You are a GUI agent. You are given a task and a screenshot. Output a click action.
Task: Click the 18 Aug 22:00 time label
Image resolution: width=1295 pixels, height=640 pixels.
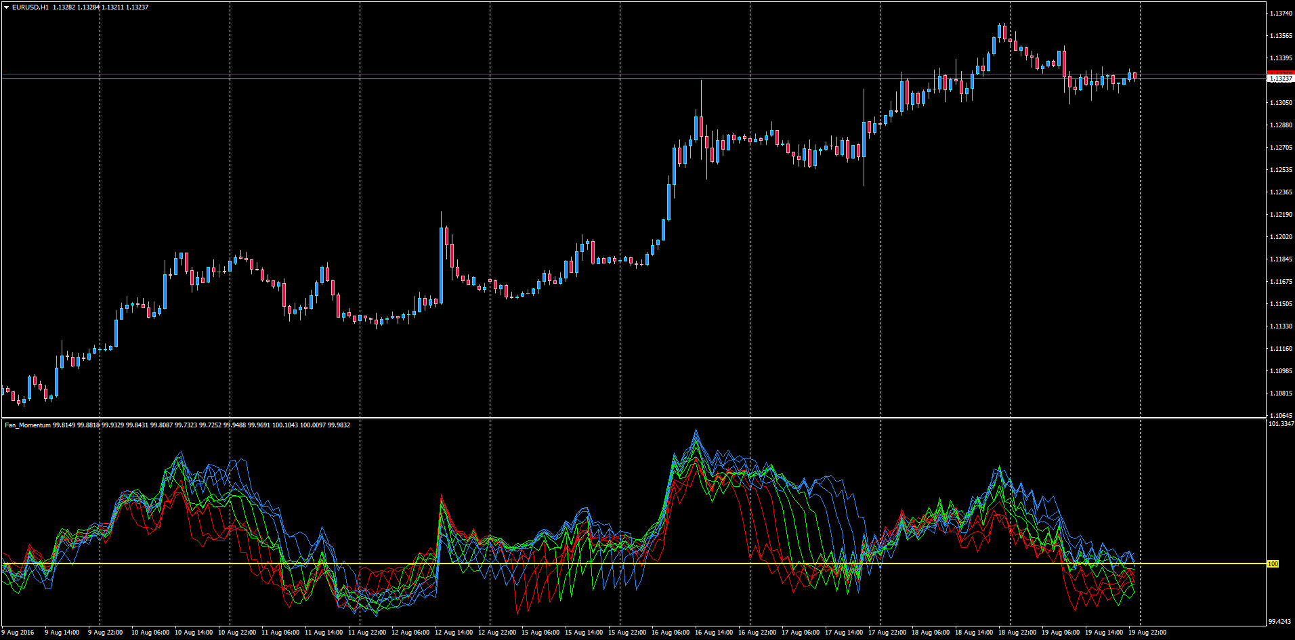click(x=1017, y=633)
